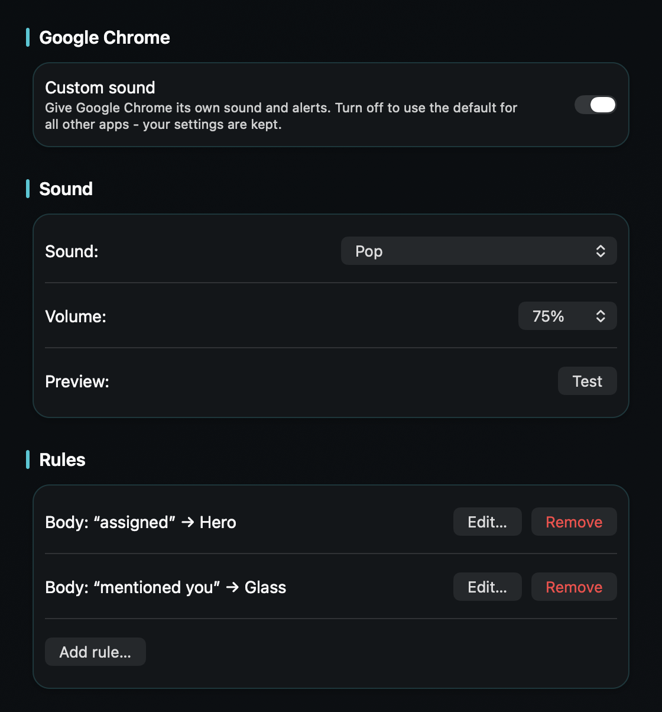Click the Body: "mentioned you" → Glass text

tap(165, 587)
